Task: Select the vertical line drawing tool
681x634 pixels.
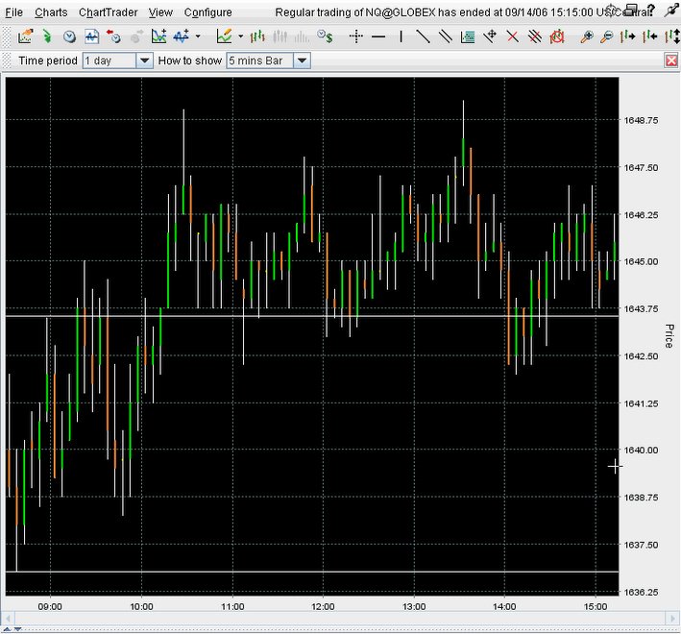Action: (401, 37)
